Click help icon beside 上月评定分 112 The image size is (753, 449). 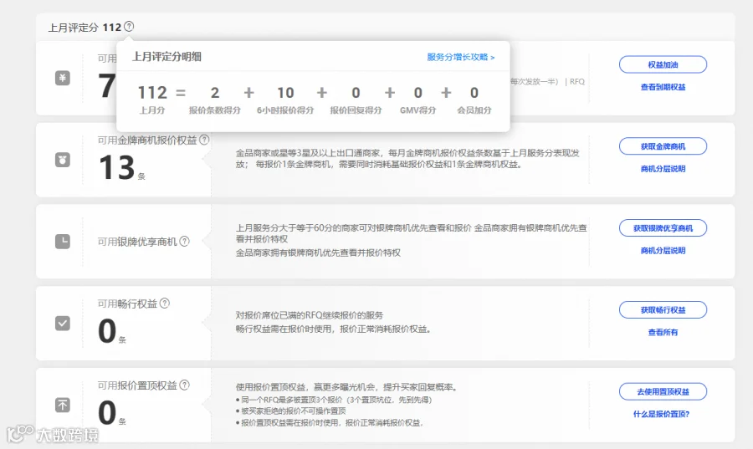129,27
